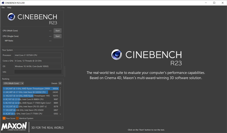The image size is (227, 133).
Task: Open the CPU (Multi Core) ranking dropdown
Action: pos(13,83)
